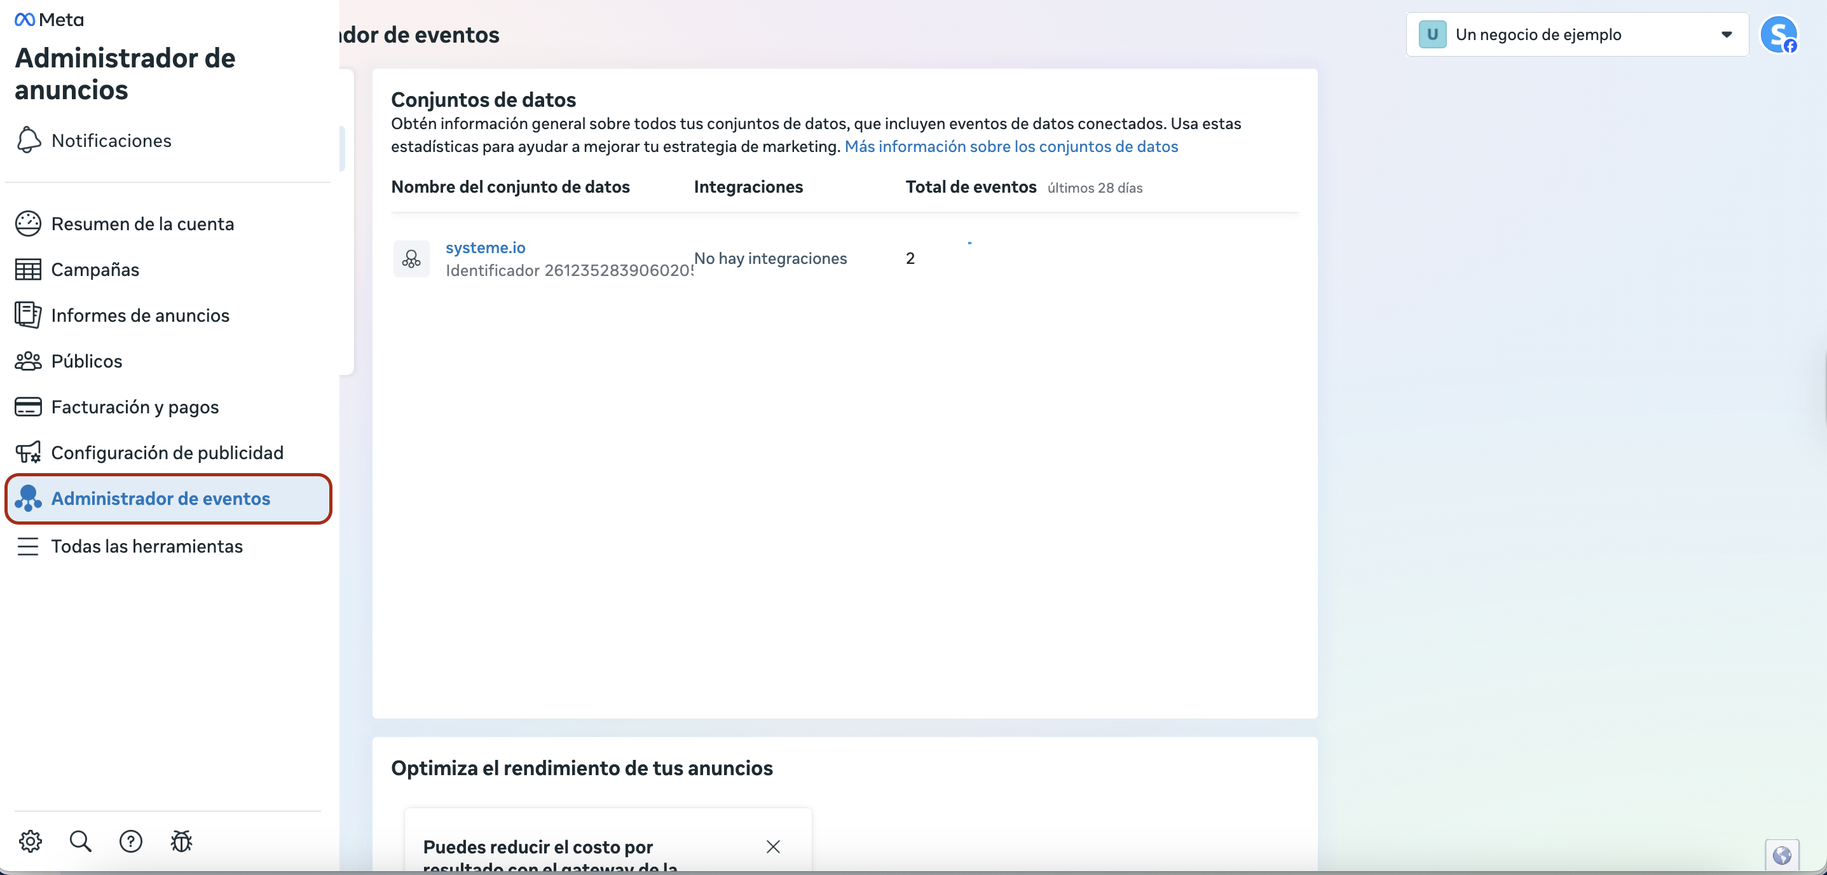Image resolution: width=1827 pixels, height=875 pixels.
Task: Open Informes de anuncios icon
Action: click(29, 315)
